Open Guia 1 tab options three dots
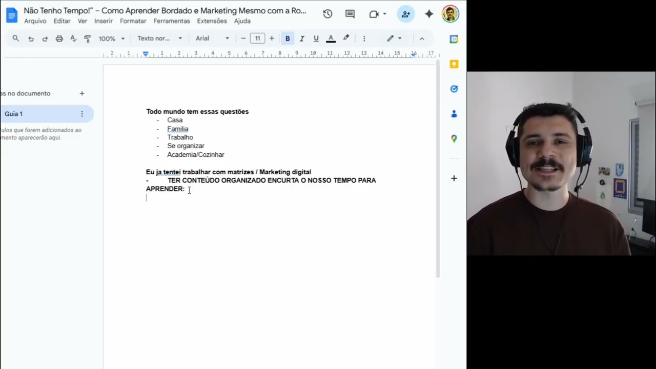The height and width of the screenshot is (369, 656). 81,114
